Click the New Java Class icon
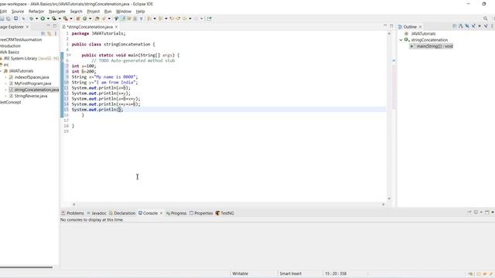 click(84, 19)
